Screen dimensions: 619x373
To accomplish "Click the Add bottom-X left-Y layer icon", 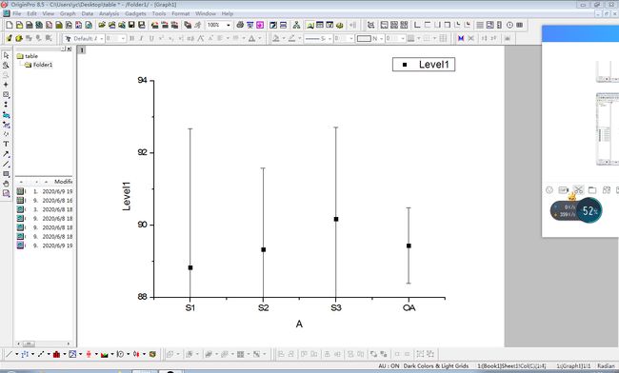I will click(x=417, y=25).
